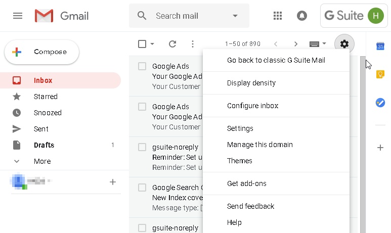
Task: Expand the More labels section
Action: coord(42,161)
